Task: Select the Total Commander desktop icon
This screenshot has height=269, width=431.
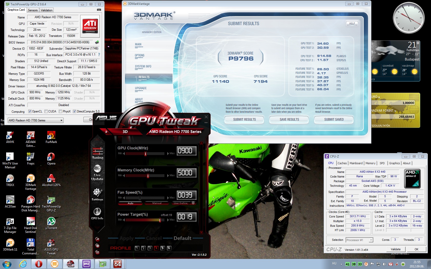Action: click(x=31, y=247)
